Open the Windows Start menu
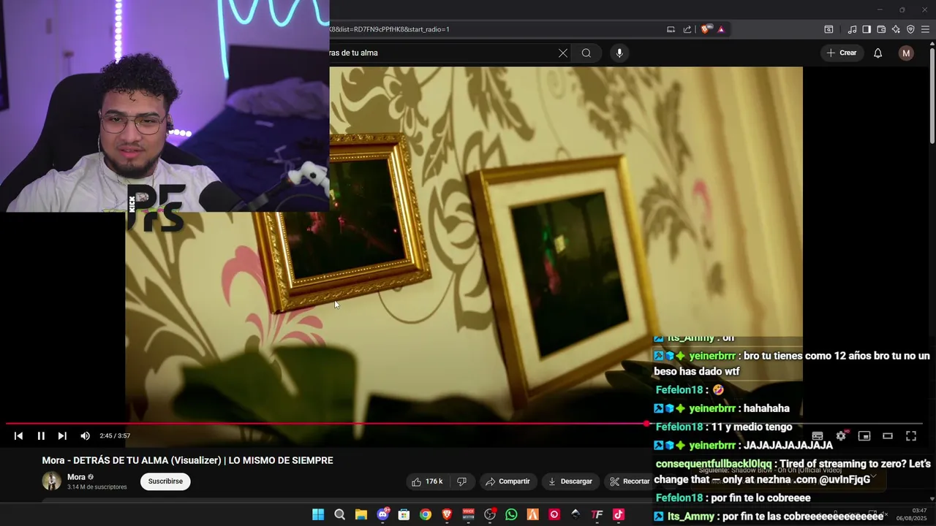The height and width of the screenshot is (526, 936). point(318,515)
